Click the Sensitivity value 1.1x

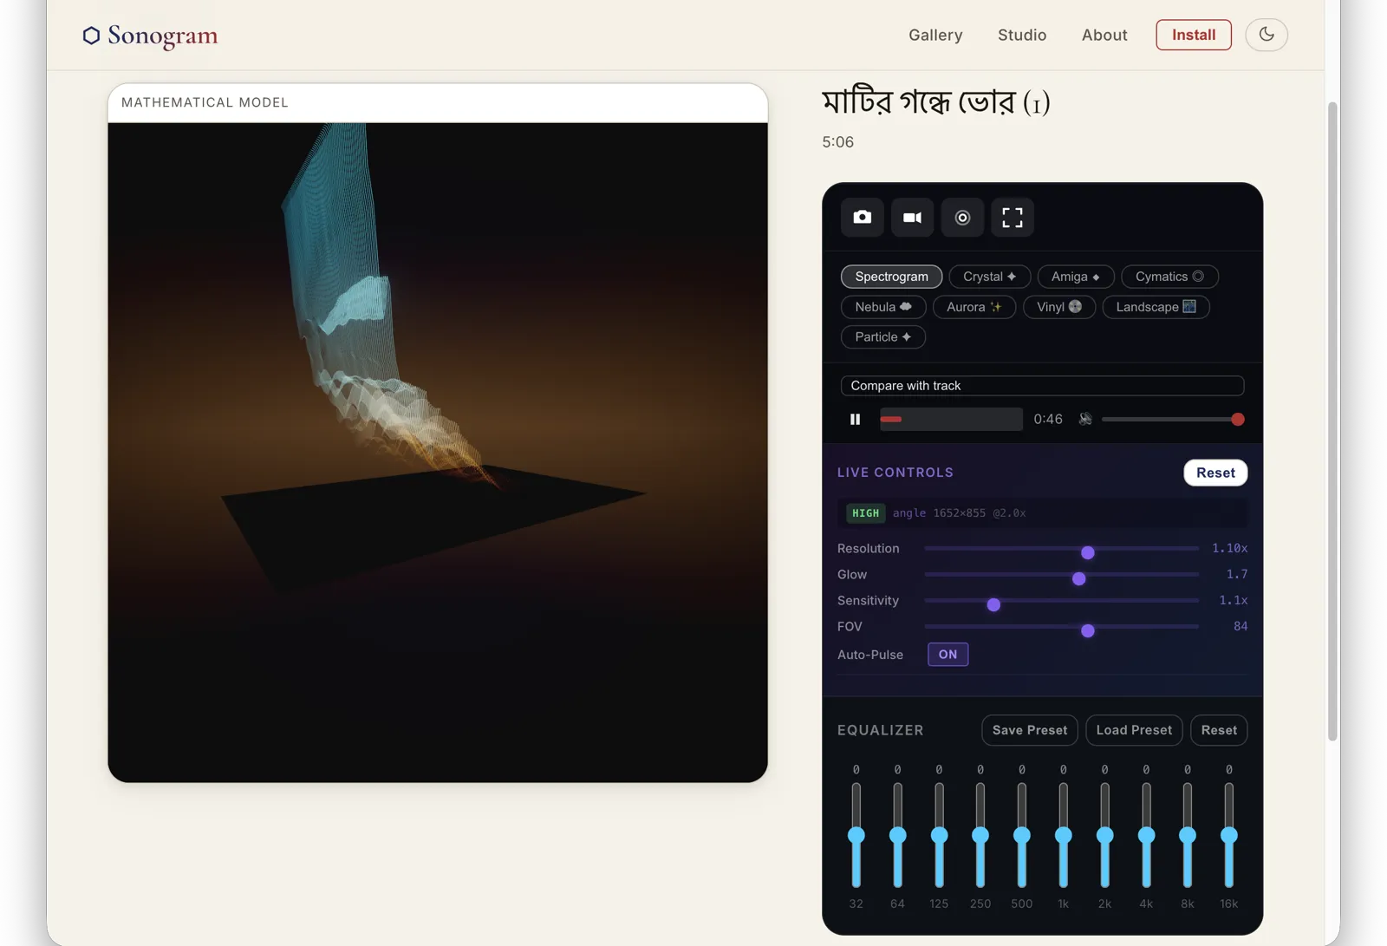tap(1233, 600)
